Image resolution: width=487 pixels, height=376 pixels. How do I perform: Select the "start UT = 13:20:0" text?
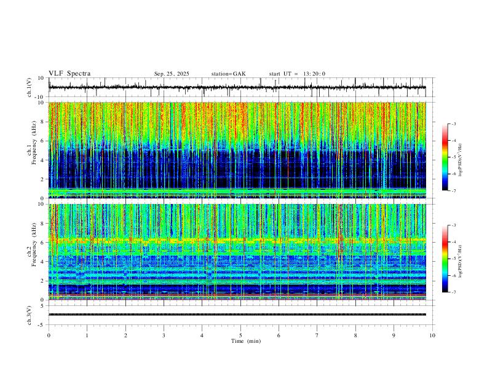click(x=297, y=74)
